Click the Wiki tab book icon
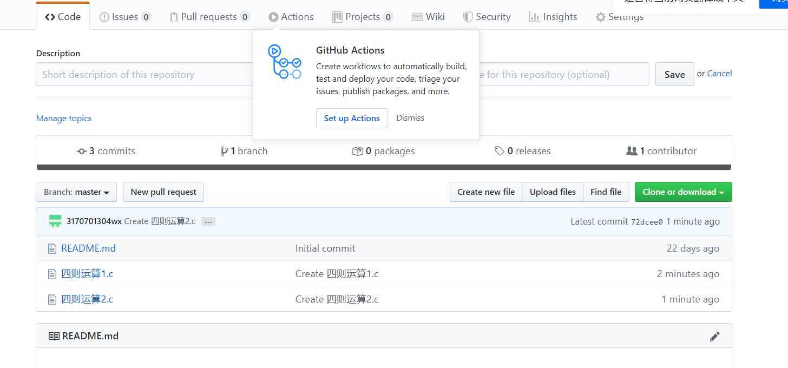 coord(417,17)
